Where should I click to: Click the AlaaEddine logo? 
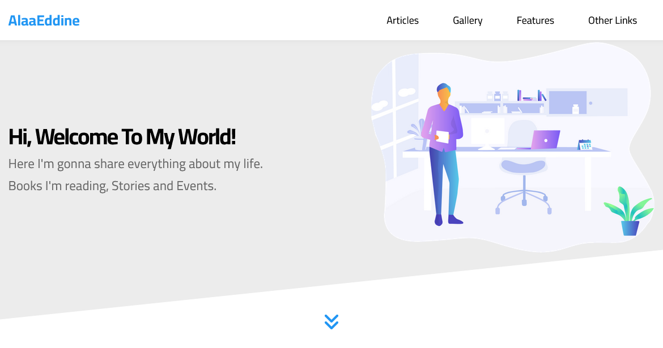[44, 20]
